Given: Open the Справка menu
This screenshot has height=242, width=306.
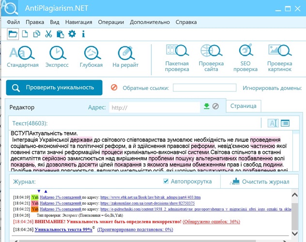Looking at the screenshot, I should [x=186, y=22].
